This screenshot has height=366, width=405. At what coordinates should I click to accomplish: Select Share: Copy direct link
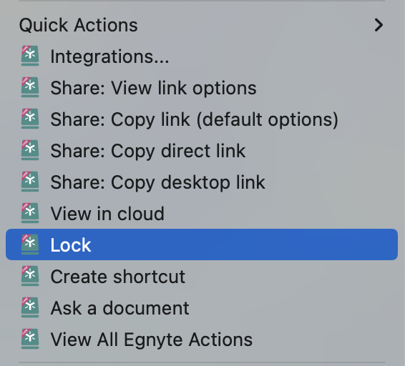[202, 151]
